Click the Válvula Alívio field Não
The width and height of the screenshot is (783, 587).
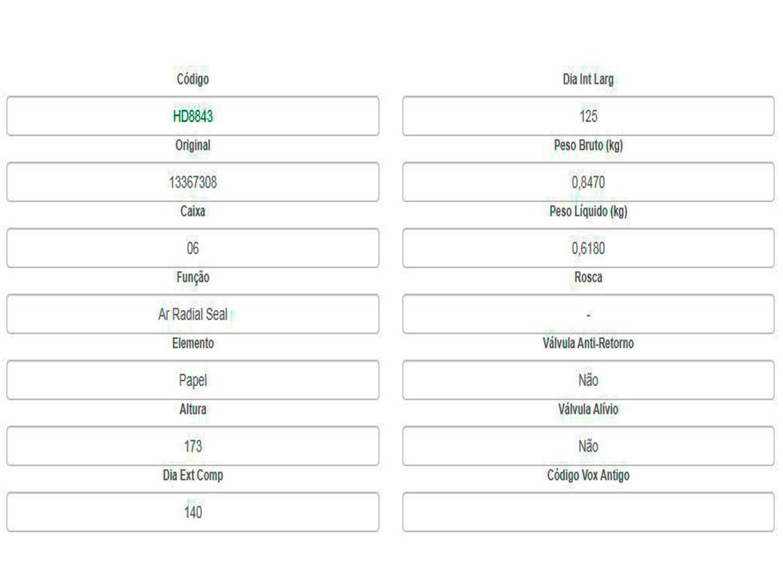[588, 446]
